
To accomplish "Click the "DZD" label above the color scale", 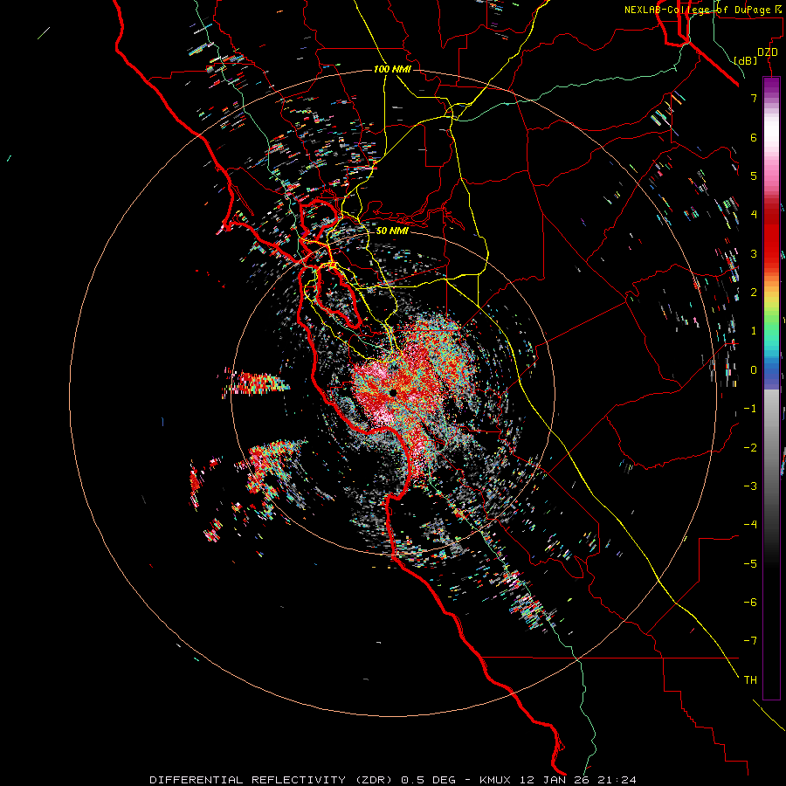I will click(768, 52).
